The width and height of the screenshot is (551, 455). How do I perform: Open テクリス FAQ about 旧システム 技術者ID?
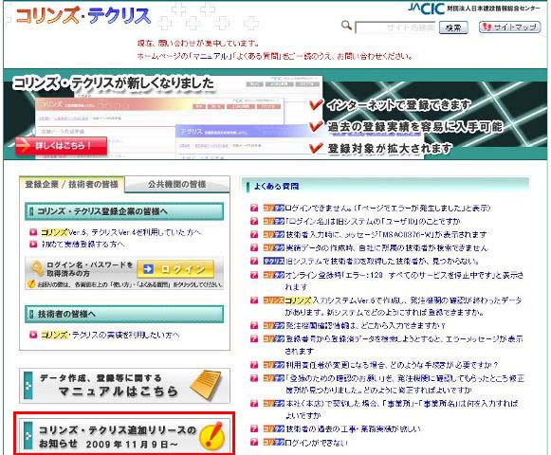coord(382,261)
